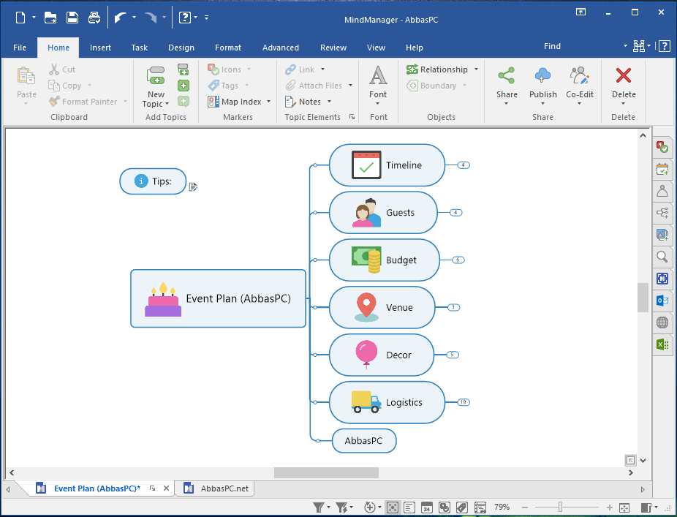Viewport: 677px width, 517px height.
Task: Switch to the Insert ribbon tab
Action: pos(101,48)
